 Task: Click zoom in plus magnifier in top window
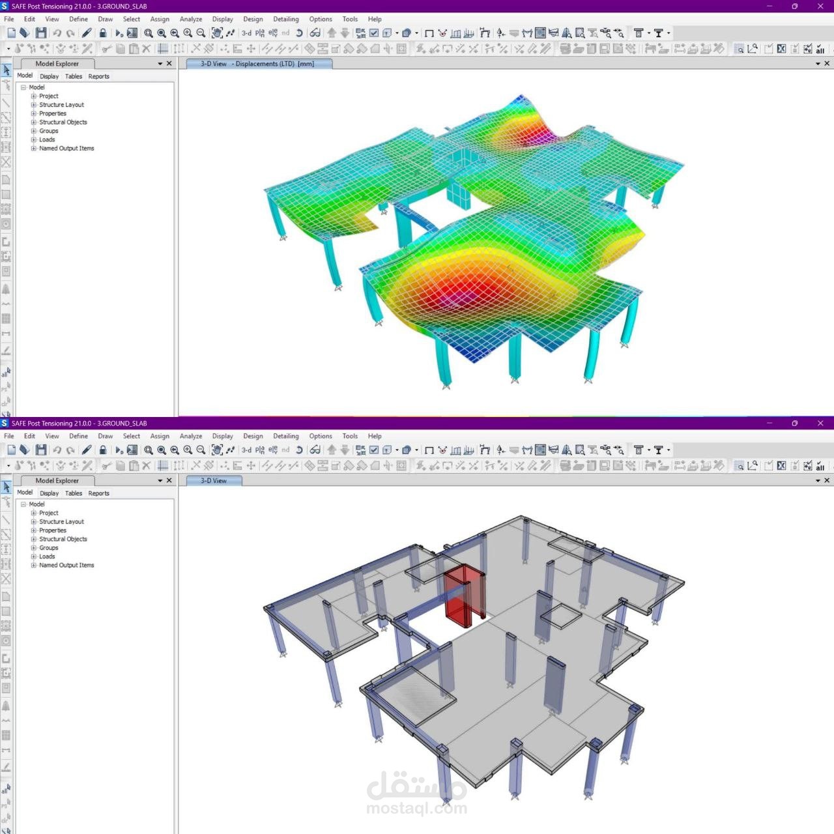188,33
